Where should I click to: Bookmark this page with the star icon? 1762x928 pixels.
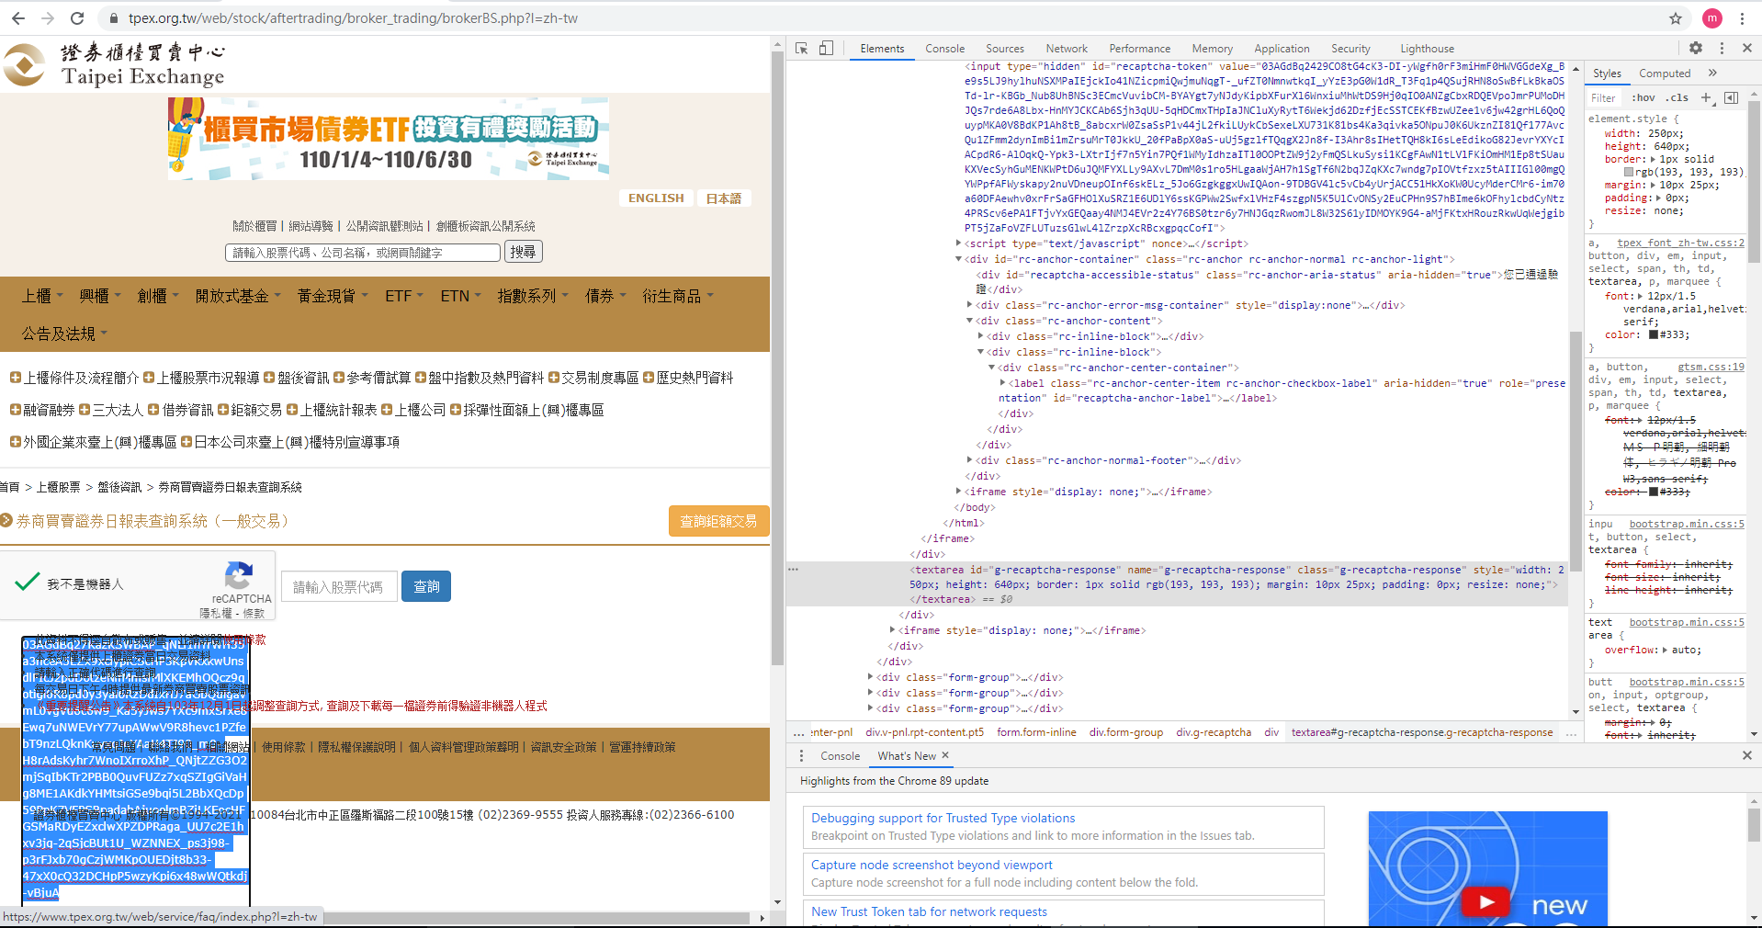point(1676,18)
